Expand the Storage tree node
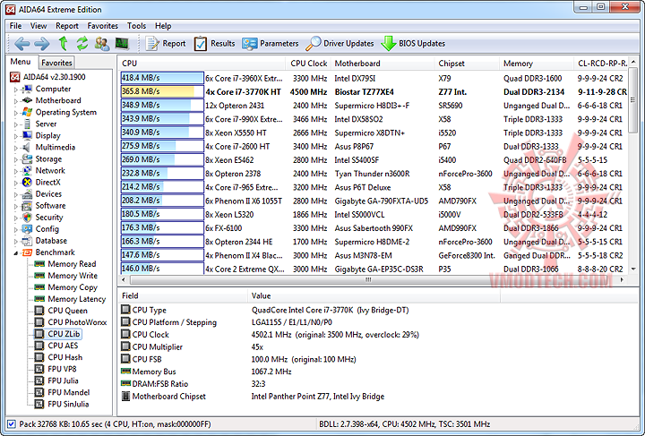The width and height of the screenshot is (645, 436). [x=16, y=159]
